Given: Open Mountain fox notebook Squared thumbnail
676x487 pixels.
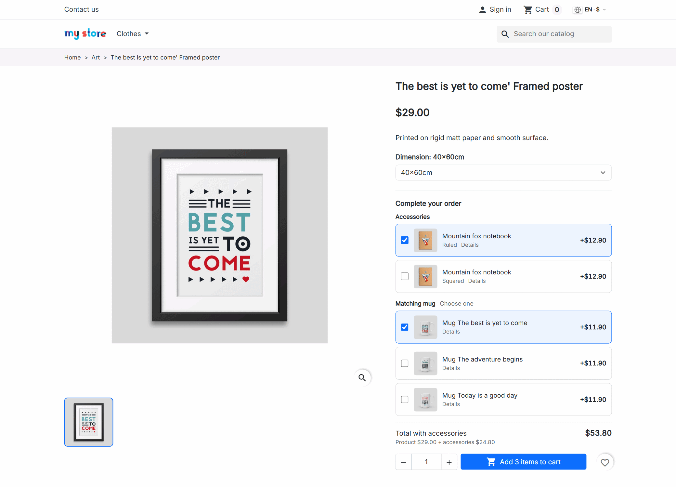Looking at the screenshot, I should tap(425, 277).
